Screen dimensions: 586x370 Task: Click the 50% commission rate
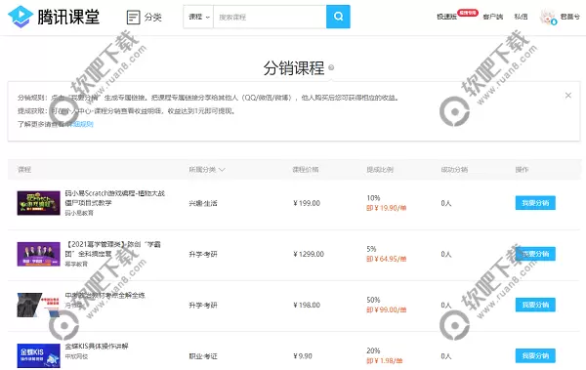(373, 300)
